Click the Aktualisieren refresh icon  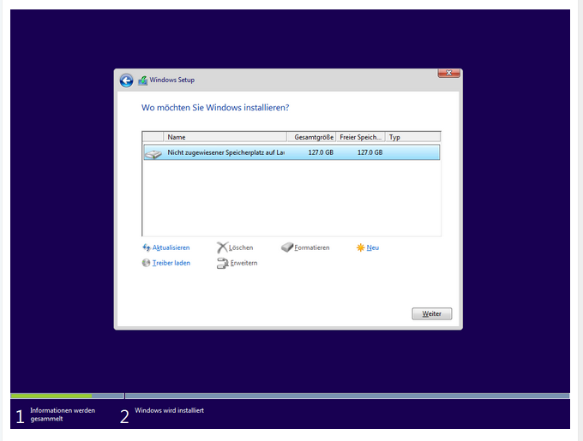click(147, 247)
